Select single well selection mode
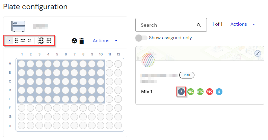Viewport: 268px width, 140px height. (9, 41)
